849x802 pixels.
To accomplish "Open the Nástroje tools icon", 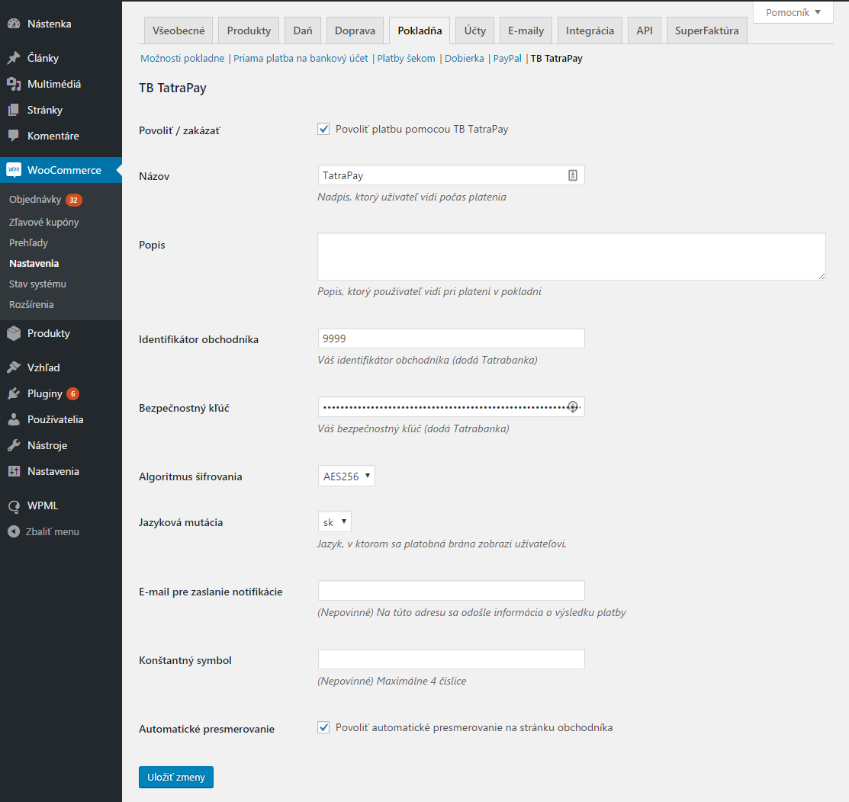I will (14, 444).
